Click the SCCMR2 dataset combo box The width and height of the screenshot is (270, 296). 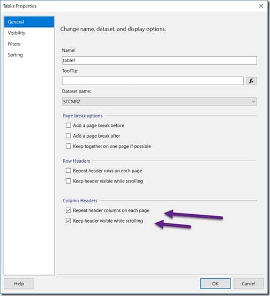[x=159, y=101]
